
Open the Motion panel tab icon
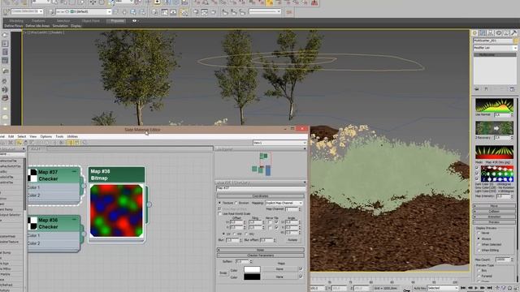[498, 32]
